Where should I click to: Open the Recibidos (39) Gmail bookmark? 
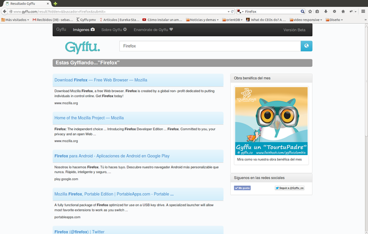coord(53,20)
